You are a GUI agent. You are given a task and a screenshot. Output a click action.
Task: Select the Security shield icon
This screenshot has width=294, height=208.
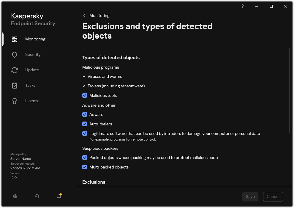15,54
